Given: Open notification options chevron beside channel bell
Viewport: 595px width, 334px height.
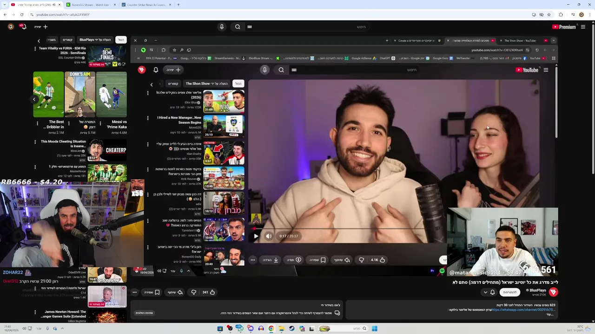Looking at the screenshot, I should 486,292.
